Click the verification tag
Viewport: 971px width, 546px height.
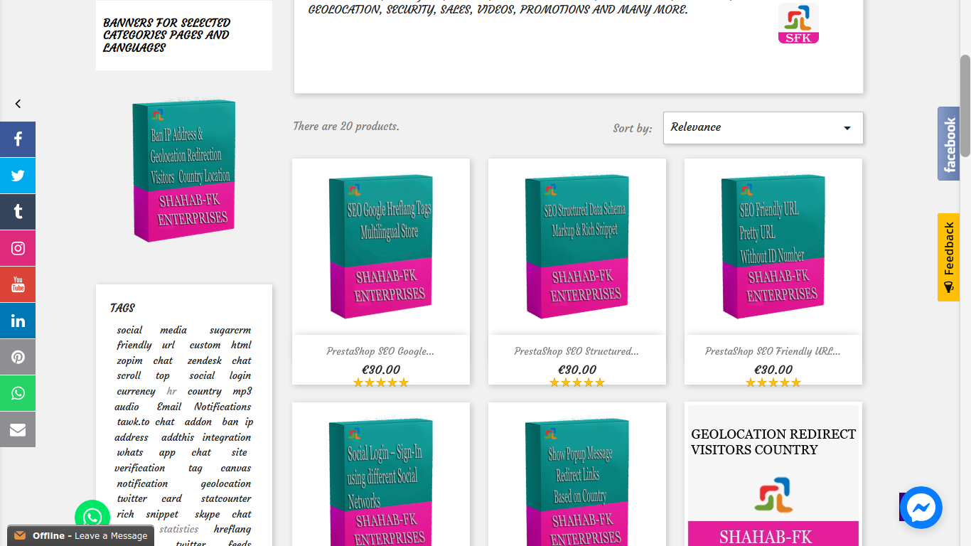click(x=140, y=468)
